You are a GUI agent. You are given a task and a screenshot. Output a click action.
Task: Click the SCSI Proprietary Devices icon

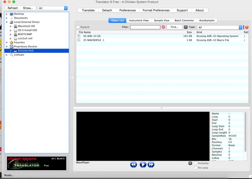(11, 46)
